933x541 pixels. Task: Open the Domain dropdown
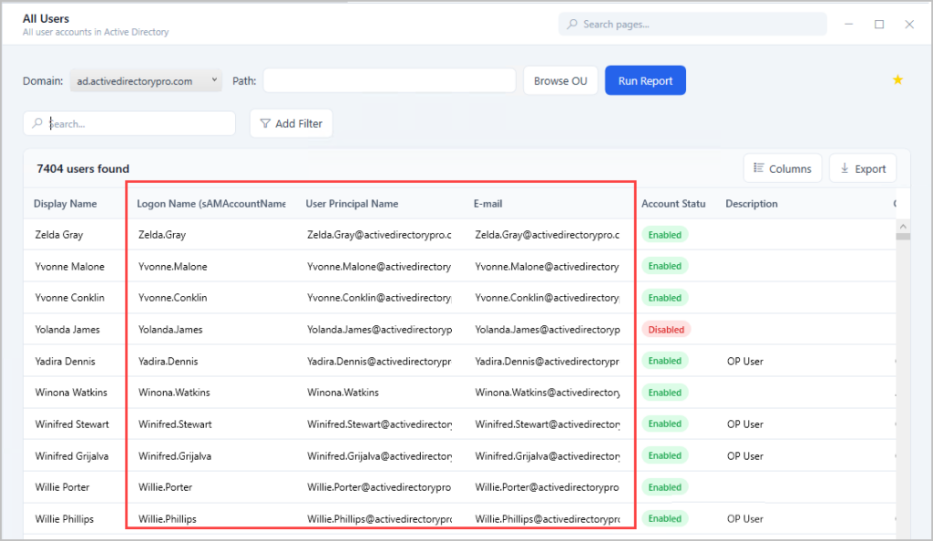146,80
